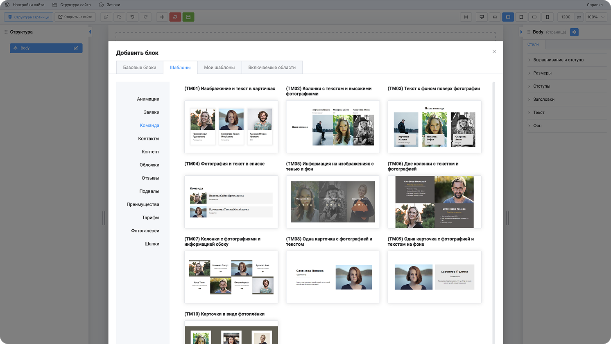611x344 pixels.
Task: Redo the action with the redo arrow
Action: tap(145, 17)
